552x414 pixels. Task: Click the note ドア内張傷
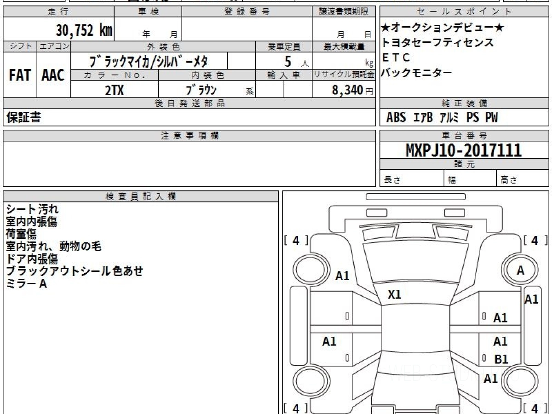[32, 259]
